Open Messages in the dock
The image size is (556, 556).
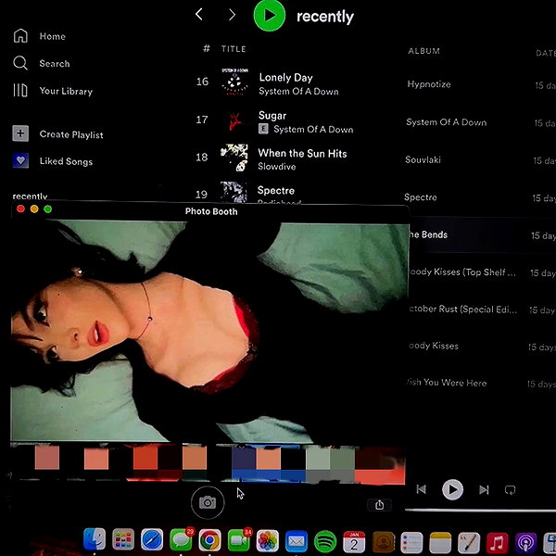tap(181, 540)
